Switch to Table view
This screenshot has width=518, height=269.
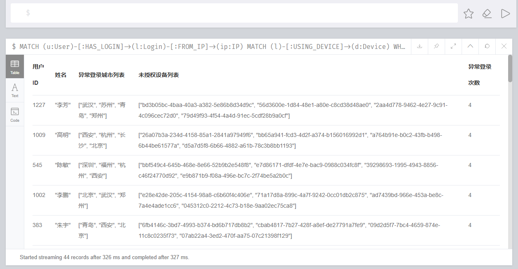pos(15,67)
